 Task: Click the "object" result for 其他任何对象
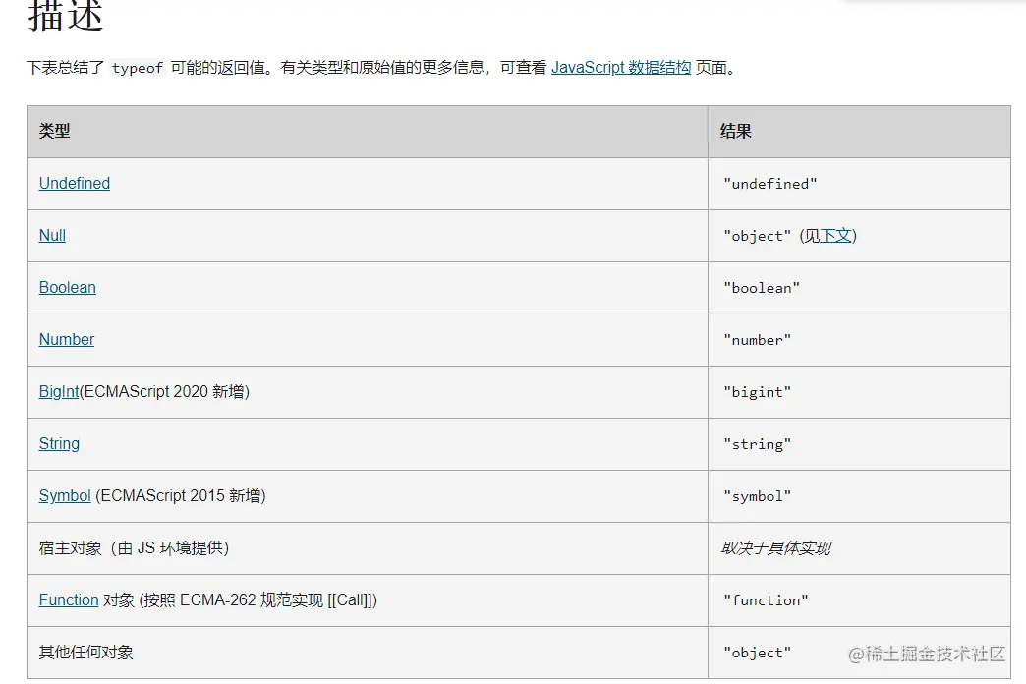pyautogui.click(x=757, y=653)
